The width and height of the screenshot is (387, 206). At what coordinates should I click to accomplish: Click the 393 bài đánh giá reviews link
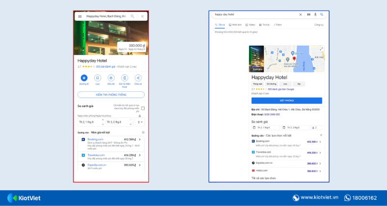click(105, 67)
